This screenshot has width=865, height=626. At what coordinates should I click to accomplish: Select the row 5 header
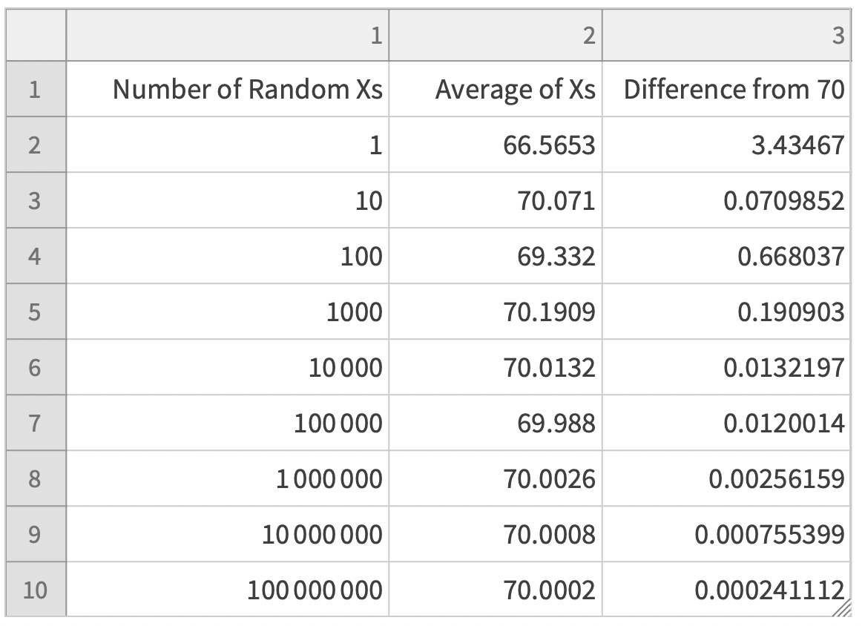(x=36, y=312)
